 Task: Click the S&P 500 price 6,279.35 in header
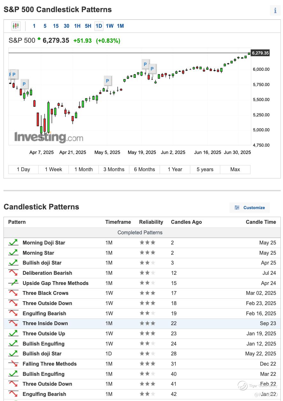pyautogui.click(x=56, y=40)
